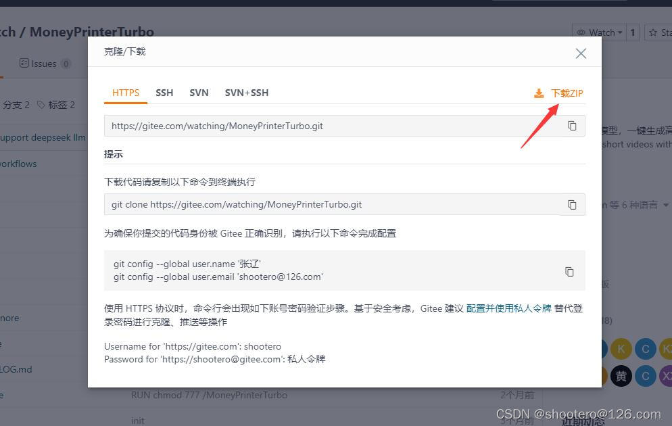The image size is (672, 426).
Task: Copy the git clone command via copy icon
Action: tap(573, 204)
